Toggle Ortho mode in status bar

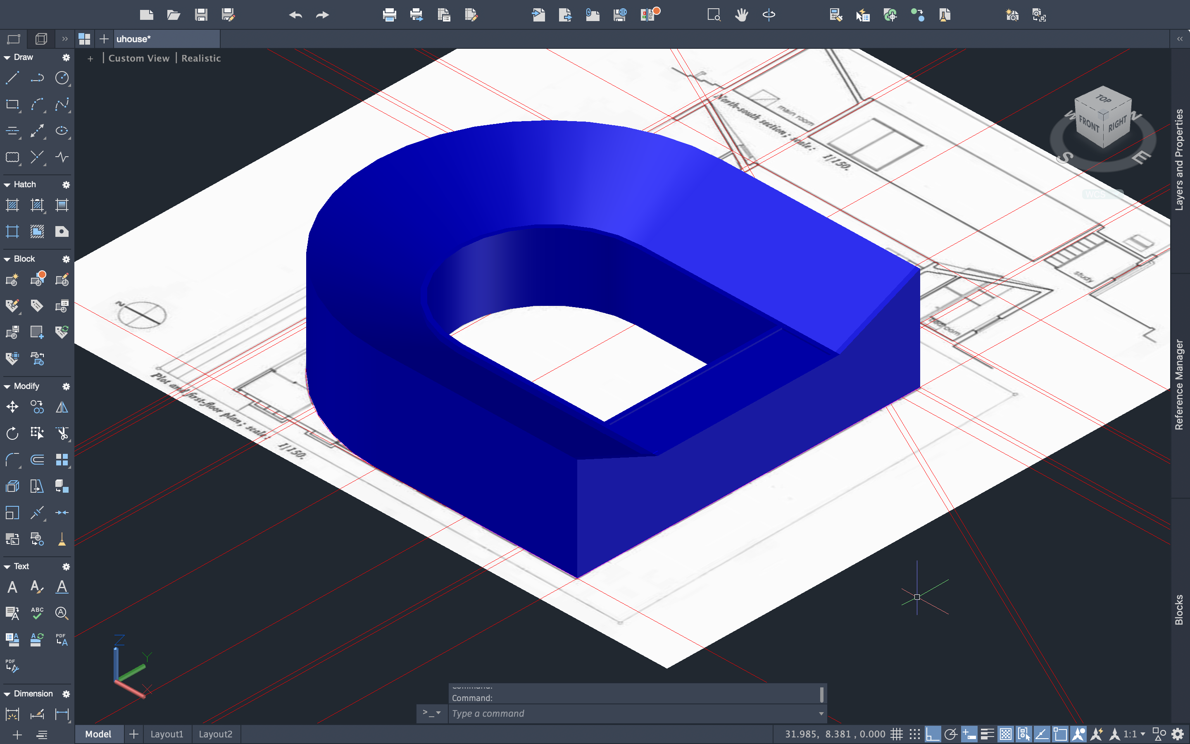[x=932, y=734]
